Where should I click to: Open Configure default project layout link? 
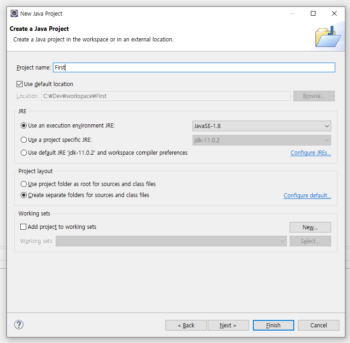tap(307, 196)
